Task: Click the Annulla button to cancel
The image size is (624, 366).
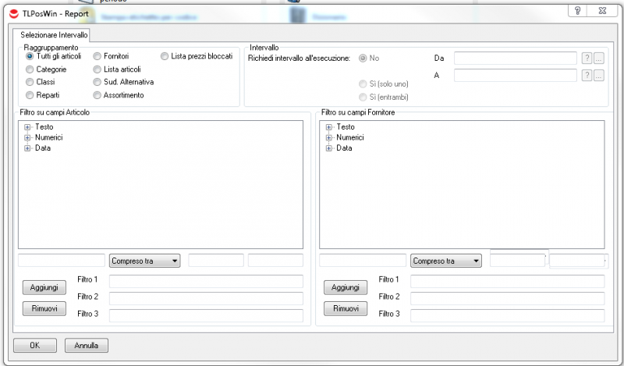Action: coord(86,344)
